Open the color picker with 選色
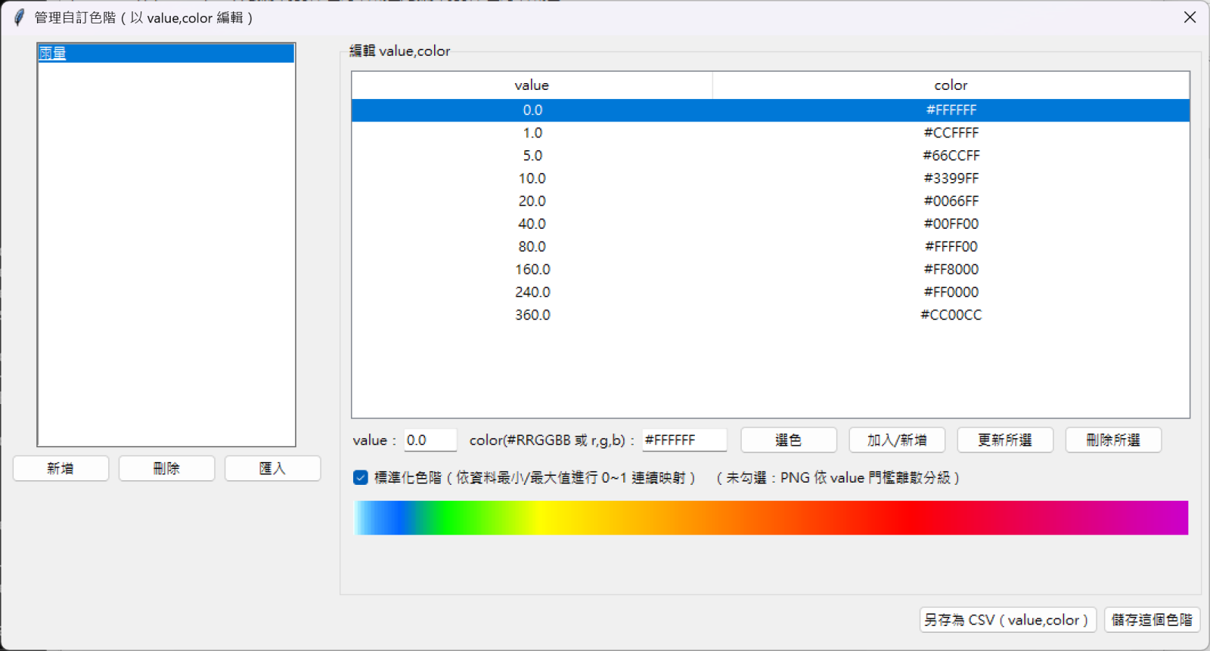Viewport: 1210px width, 651px height. [x=788, y=440]
